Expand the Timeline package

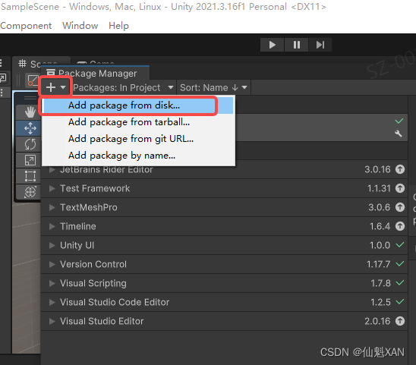coord(52,227)
